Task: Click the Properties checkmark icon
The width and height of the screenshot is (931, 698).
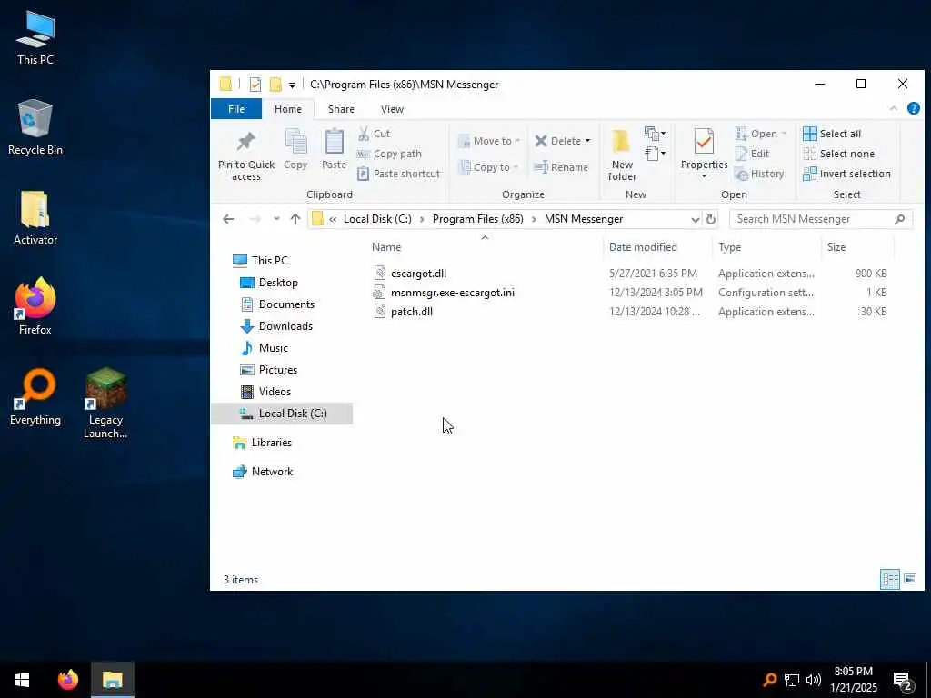Action: [704, 142]
